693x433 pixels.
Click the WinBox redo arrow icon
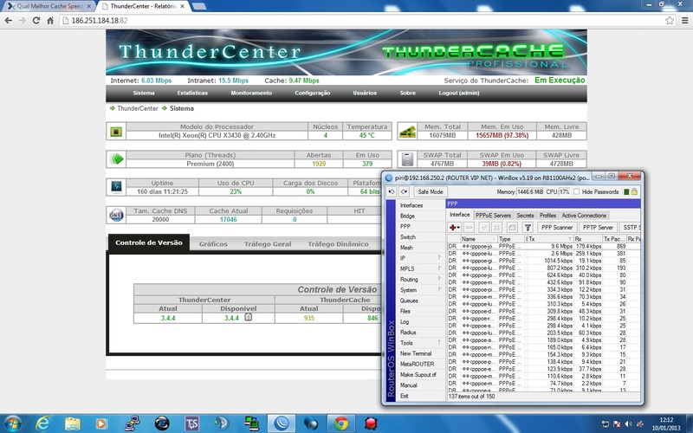pyautogui.click(x=404, y=191)
